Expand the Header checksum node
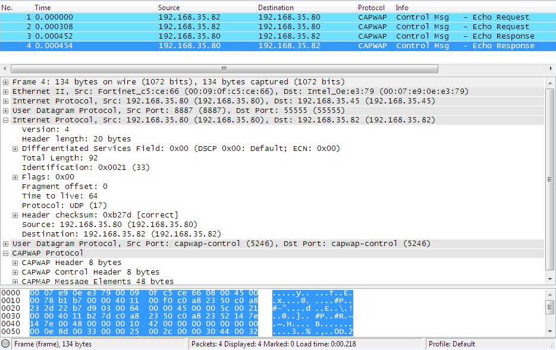556x350 pixels. (x=15, y=215)
